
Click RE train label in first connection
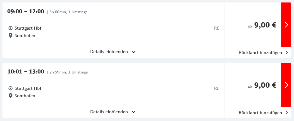[217, 28]
